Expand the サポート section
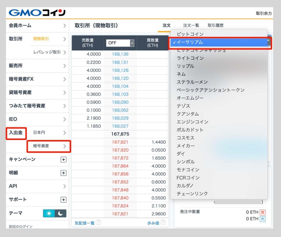This screenshot has width=281, height=237. click(x=64, y=200)
